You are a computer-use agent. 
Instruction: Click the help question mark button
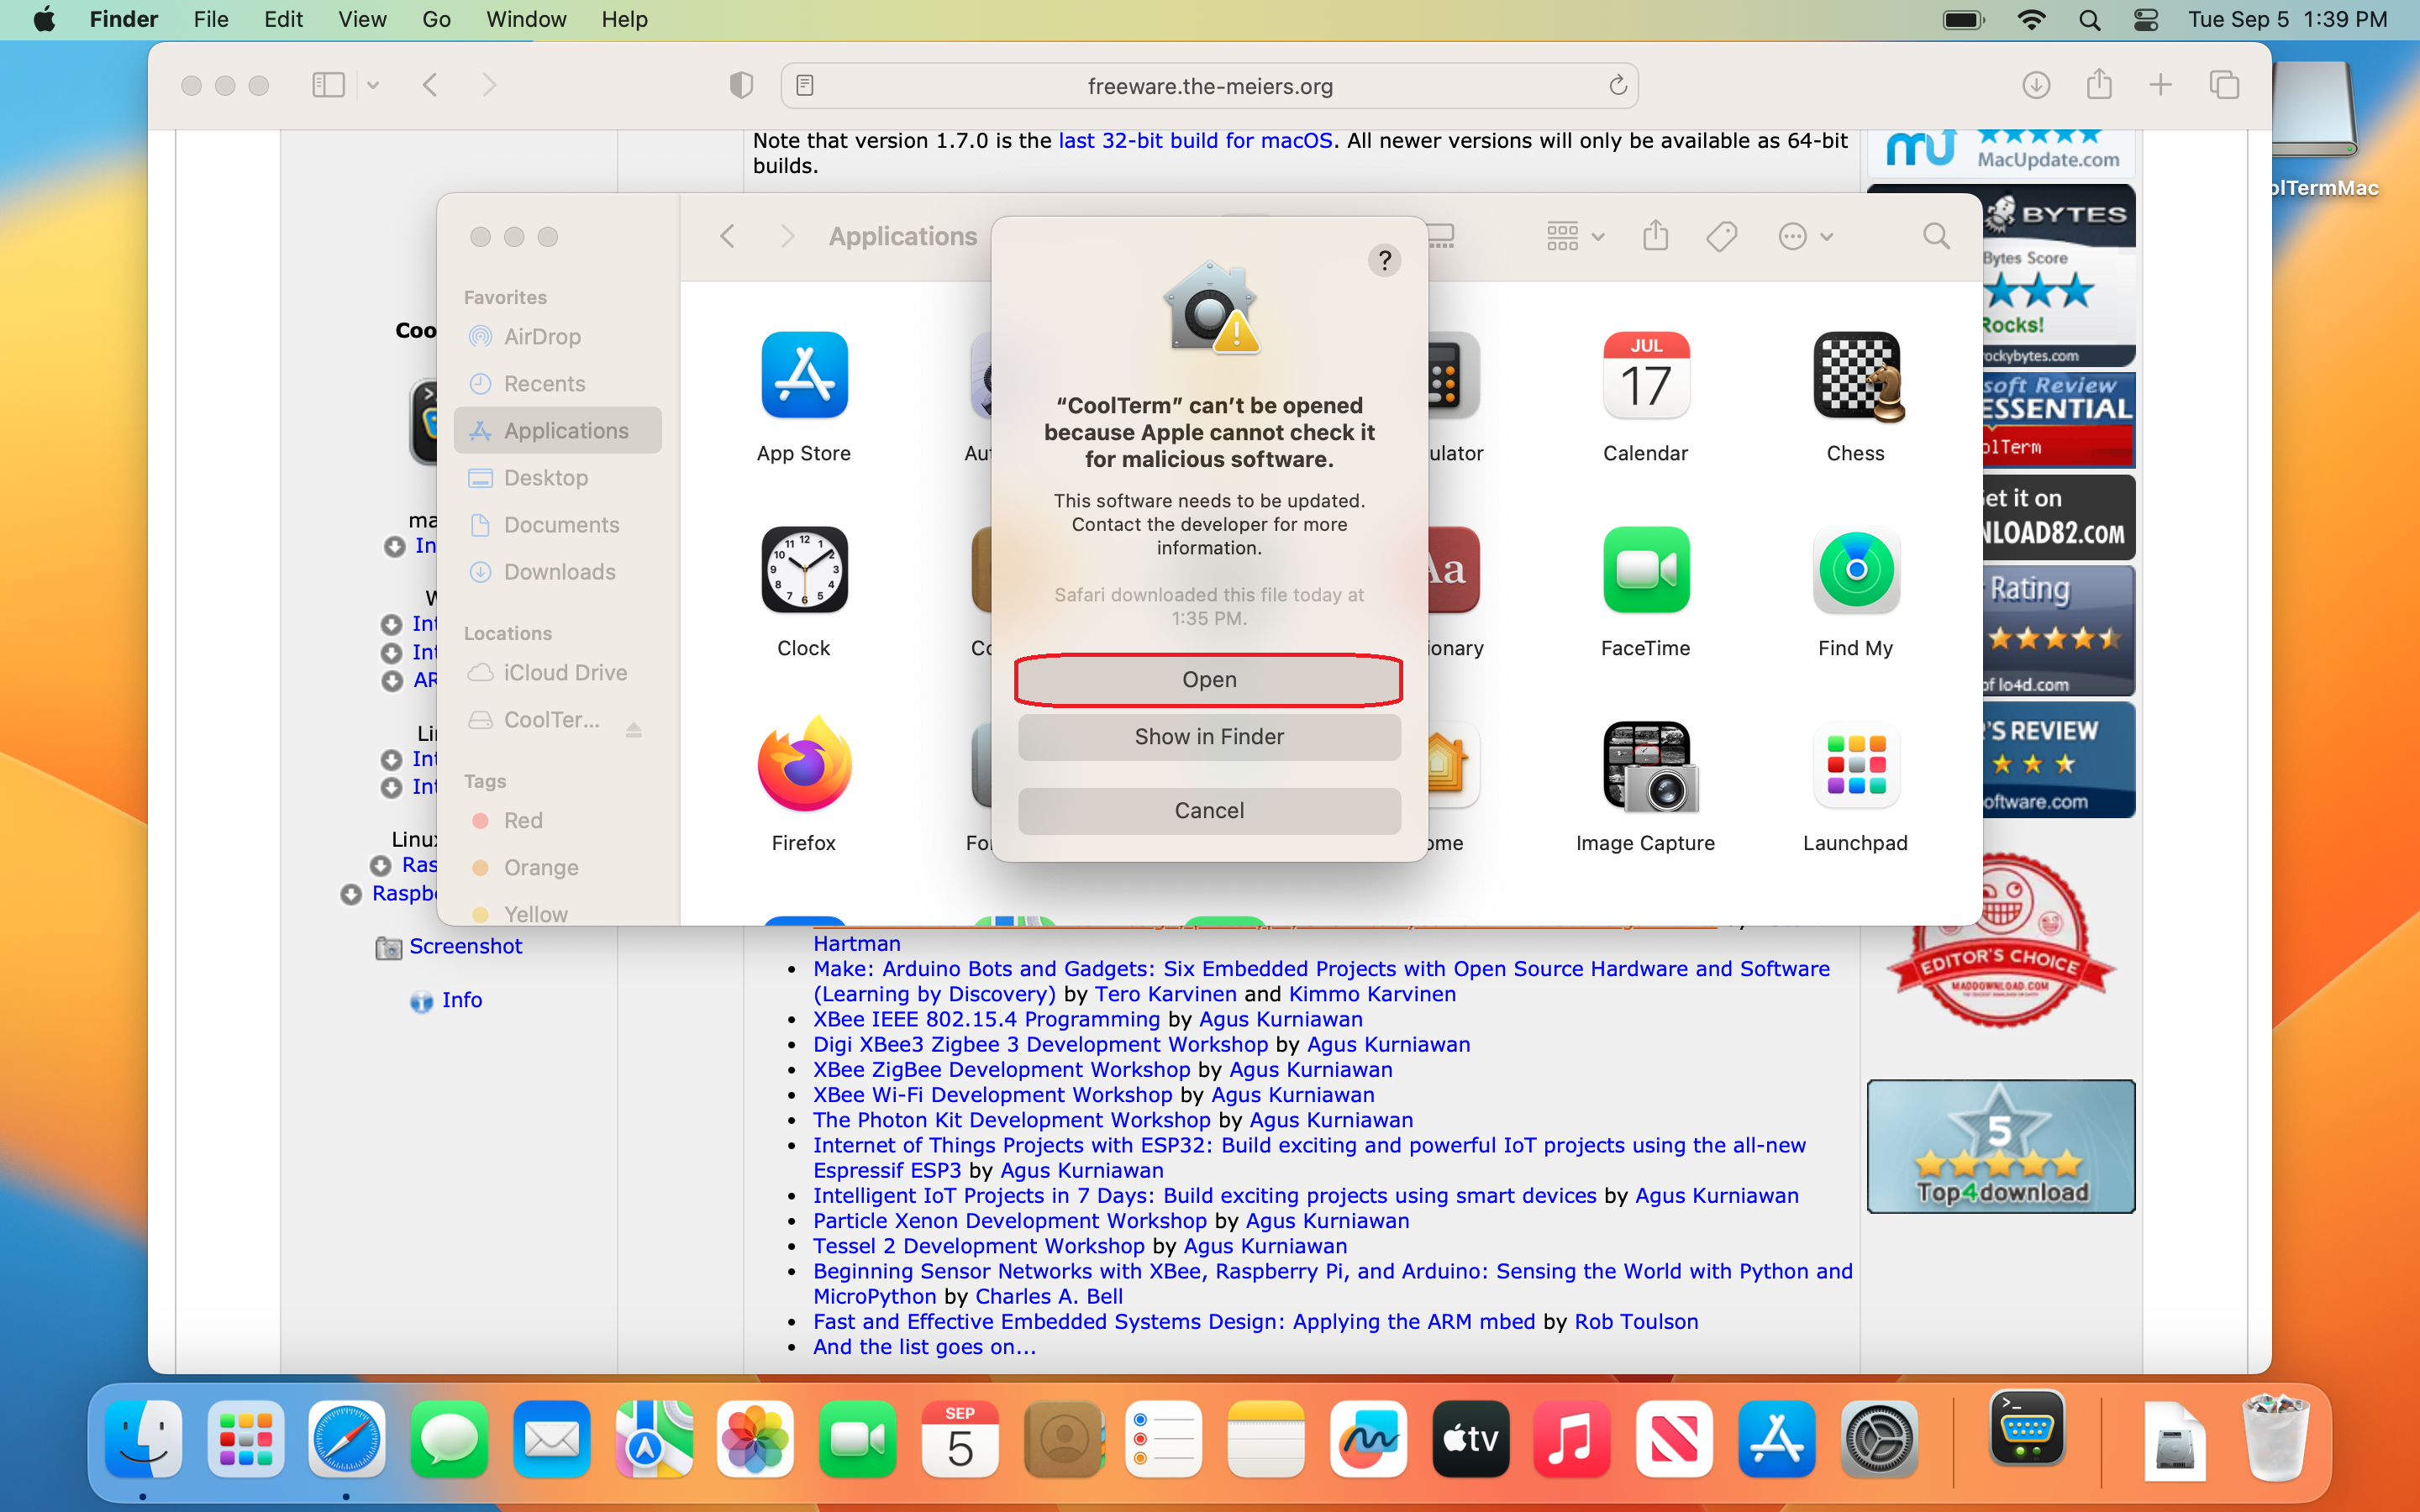(1384, 261)
